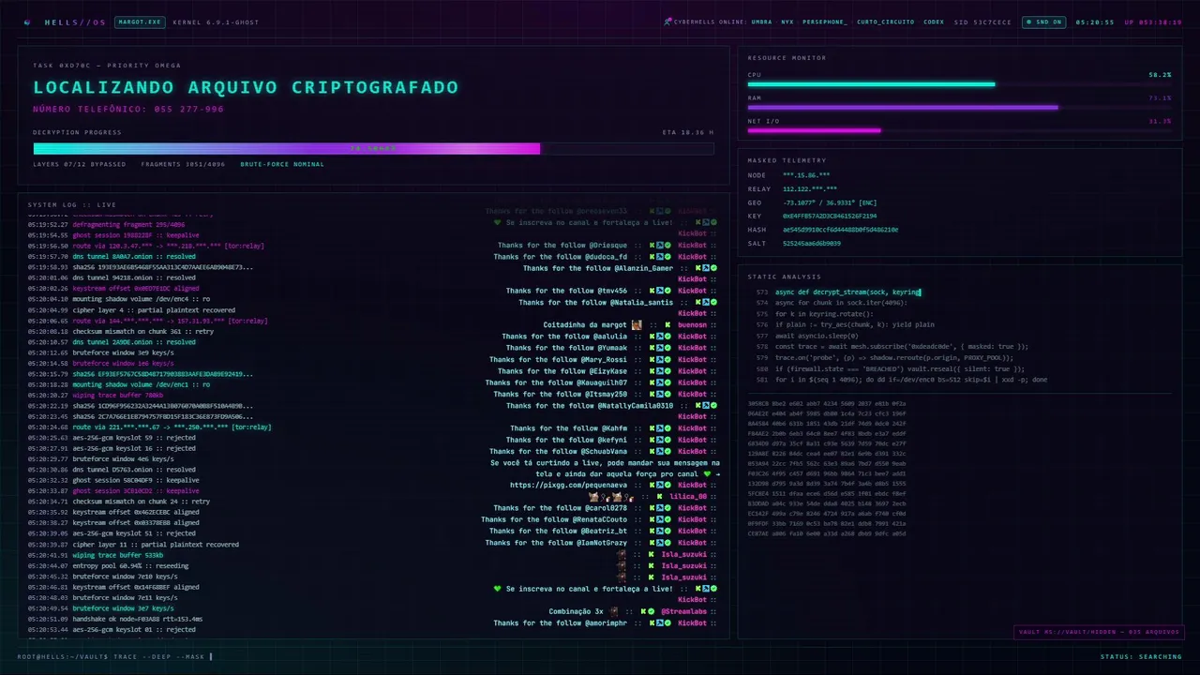Click the RAM usage bar

[x=959, y=107]
